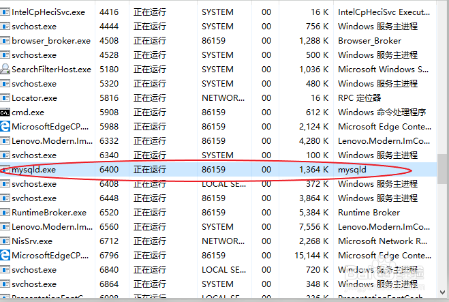Click memory value 1,364 K
This screenshot has width=449, height=302.
(x=314, y=170)
